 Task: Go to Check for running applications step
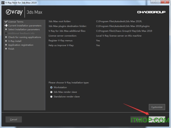tap(25, 37)
